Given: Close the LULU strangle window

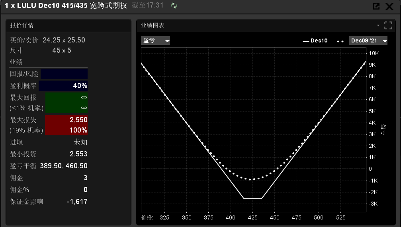Looking at the screenshot, I should point(389,6).
